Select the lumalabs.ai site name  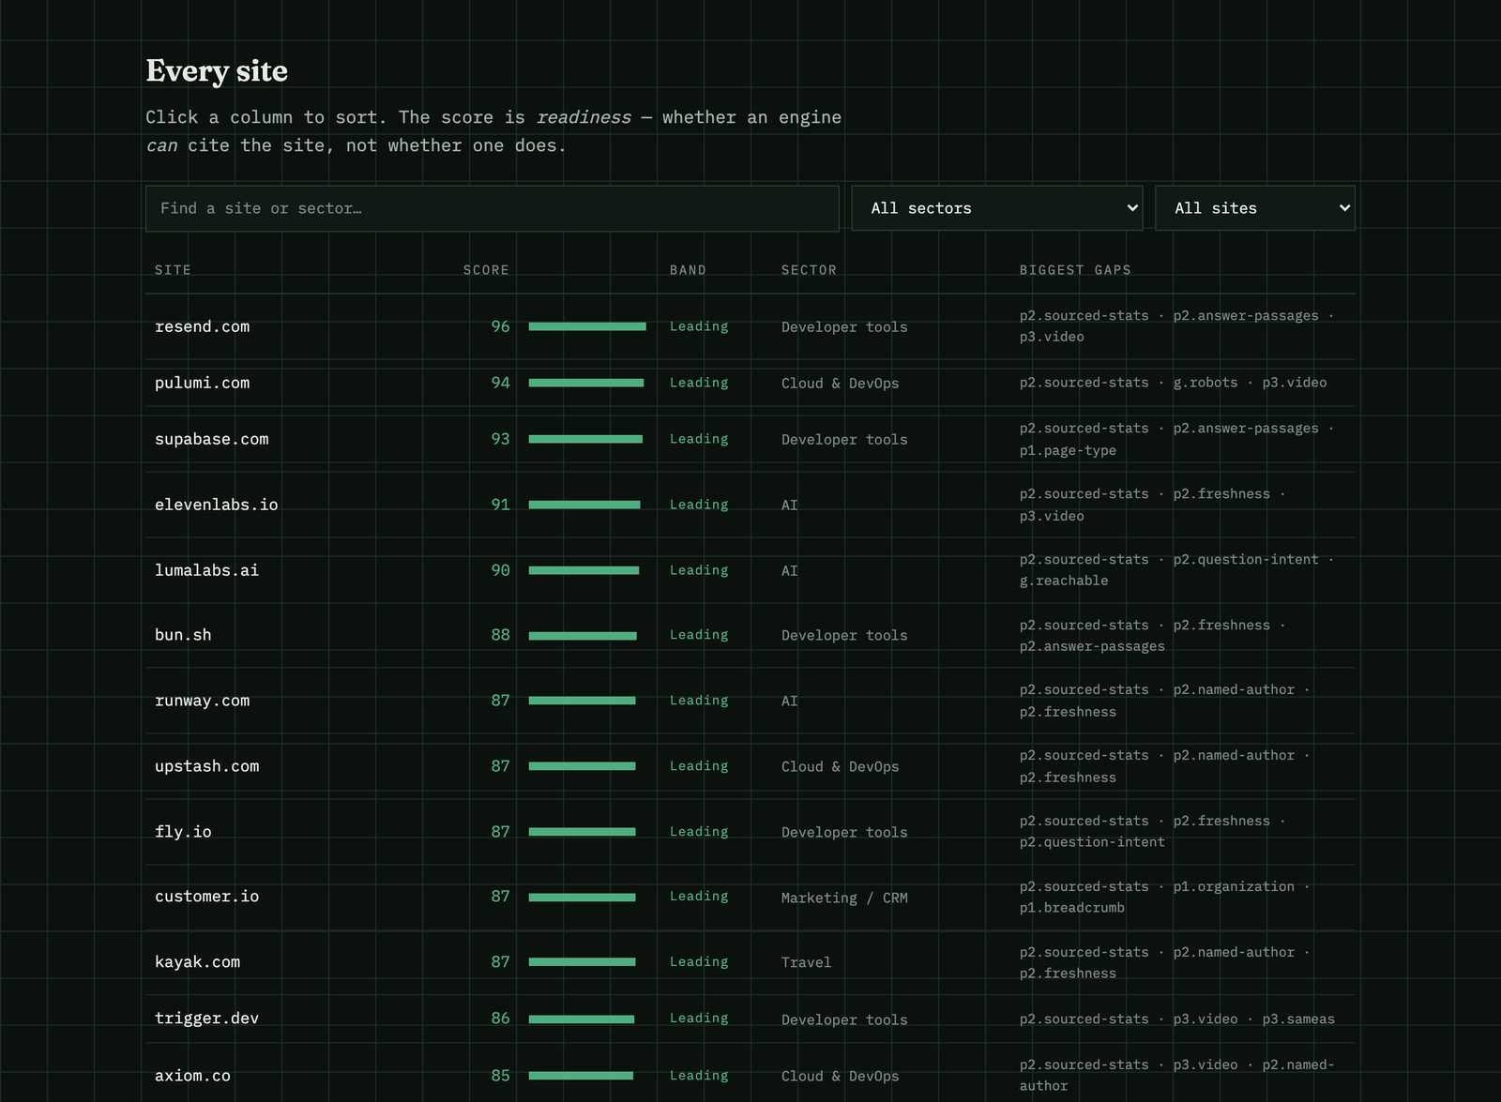pos(206,570)
